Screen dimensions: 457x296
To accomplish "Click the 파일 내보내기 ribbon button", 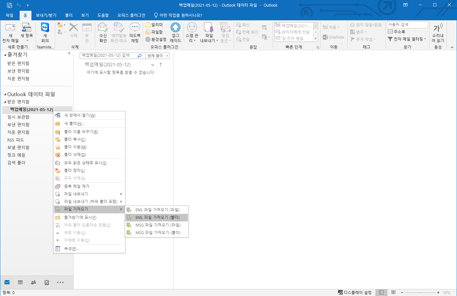I will (x=209, y=32).
